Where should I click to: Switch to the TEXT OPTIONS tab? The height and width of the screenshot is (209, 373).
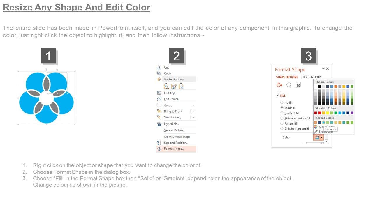pos(312,77)
